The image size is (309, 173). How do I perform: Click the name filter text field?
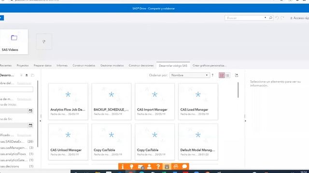point(16,89)
